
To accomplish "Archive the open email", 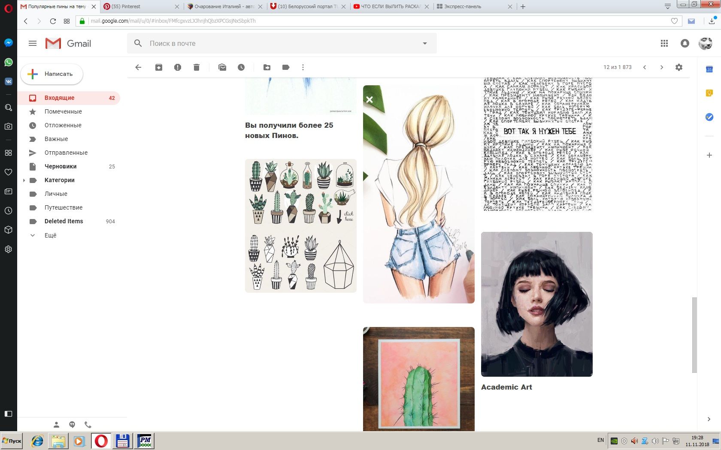I will pyautogui.click(x=159, y=67).
